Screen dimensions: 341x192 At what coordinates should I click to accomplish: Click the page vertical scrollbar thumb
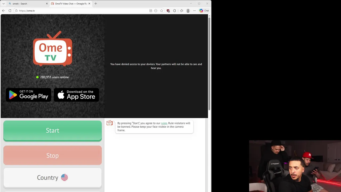click(209, 64)
